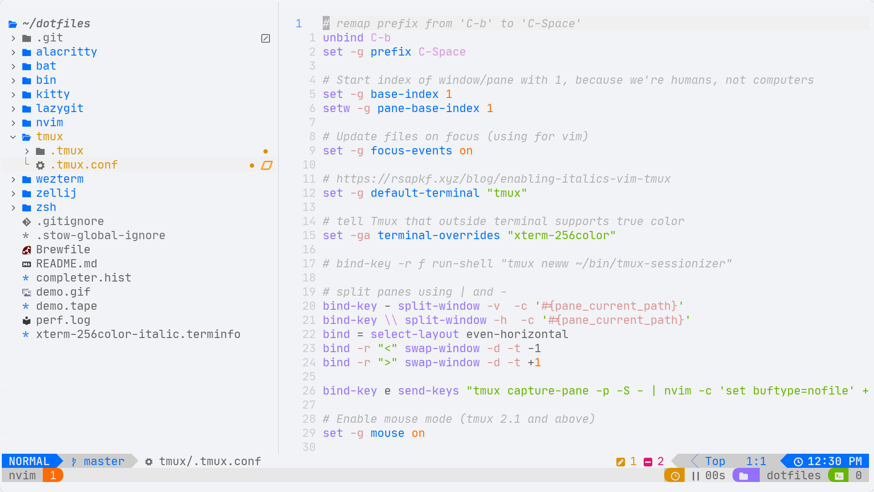The height and width of the screenshot is (492, 874).
Task: Click the clock icon in tmux status bar
Action: pos(675,476)
